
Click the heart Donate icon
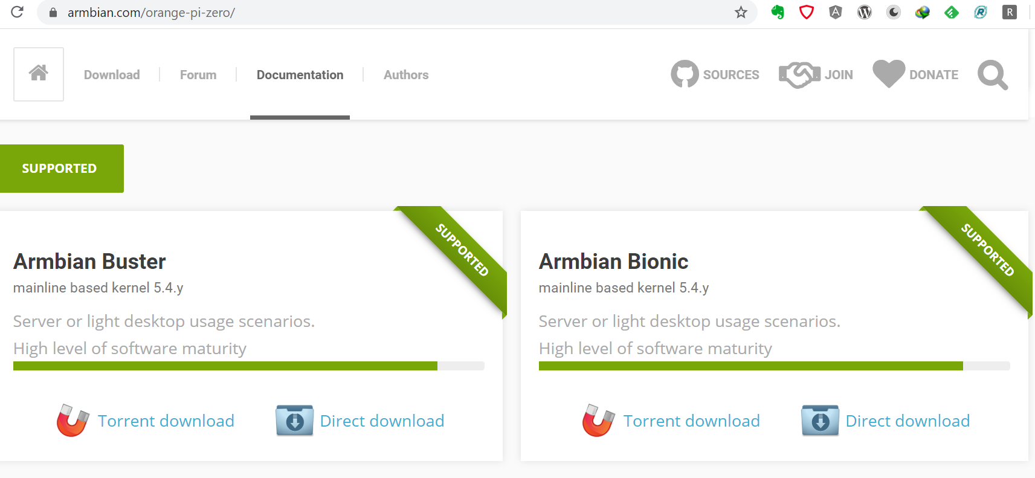[889, 74]
